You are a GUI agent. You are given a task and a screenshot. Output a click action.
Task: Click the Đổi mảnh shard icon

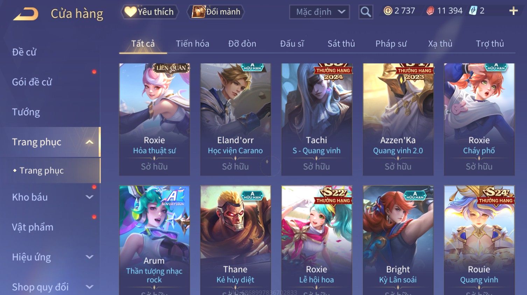198,12
